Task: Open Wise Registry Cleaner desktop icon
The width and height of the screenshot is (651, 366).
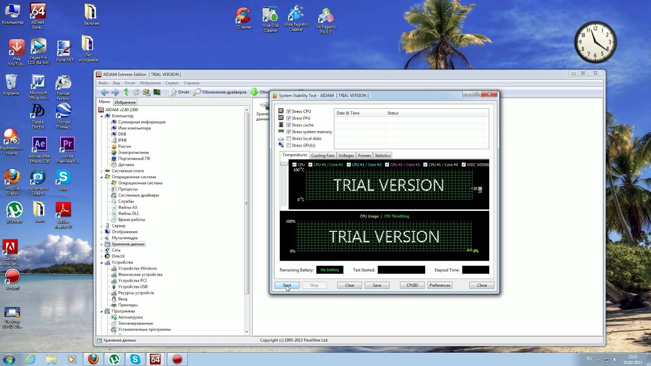Action: click(x=296, y=19)
